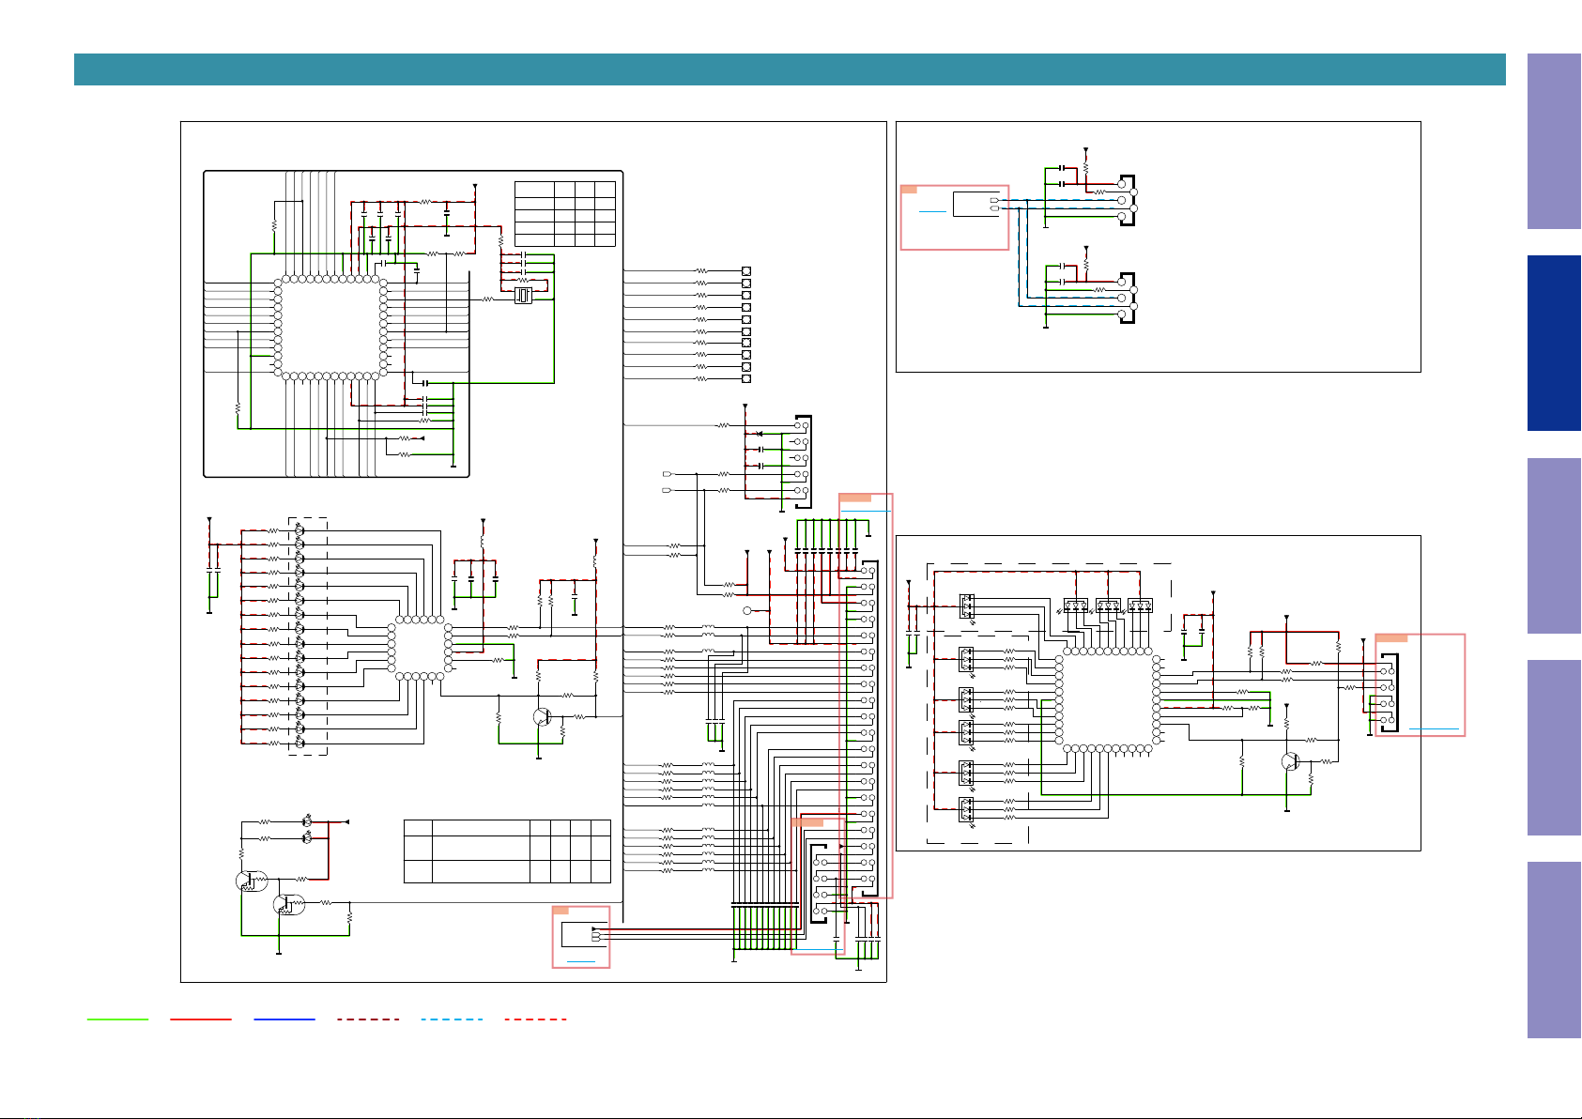
Task: Click the cyan dashed legend line
Action: click(x=452, y=1019)
